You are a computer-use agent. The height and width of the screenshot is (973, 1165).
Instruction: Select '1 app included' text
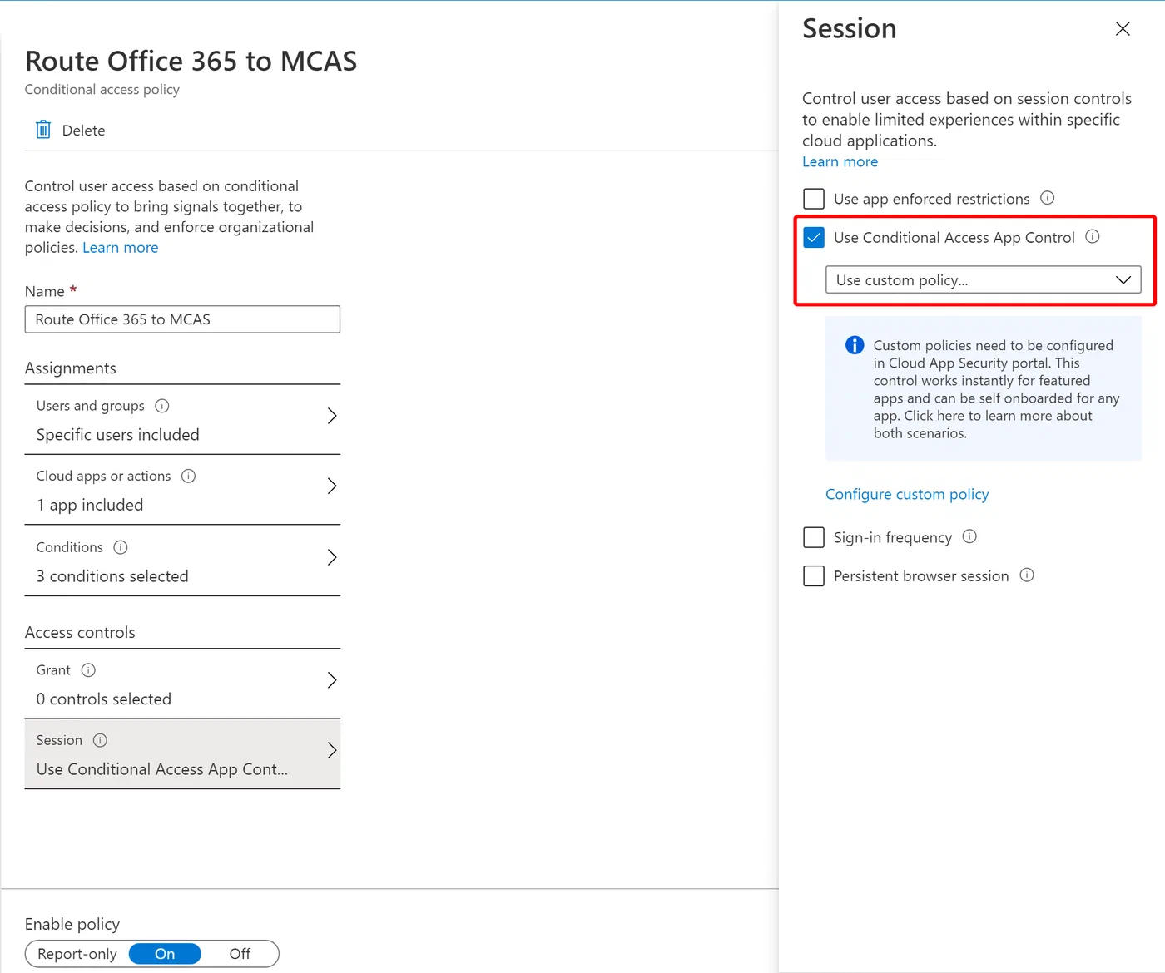[90, 505]
